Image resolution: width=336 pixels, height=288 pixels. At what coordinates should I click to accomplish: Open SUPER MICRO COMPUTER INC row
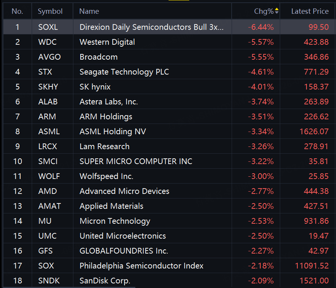coord(169,161)
